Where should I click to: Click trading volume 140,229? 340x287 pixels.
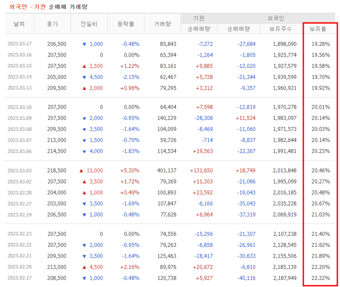point(167,118)
